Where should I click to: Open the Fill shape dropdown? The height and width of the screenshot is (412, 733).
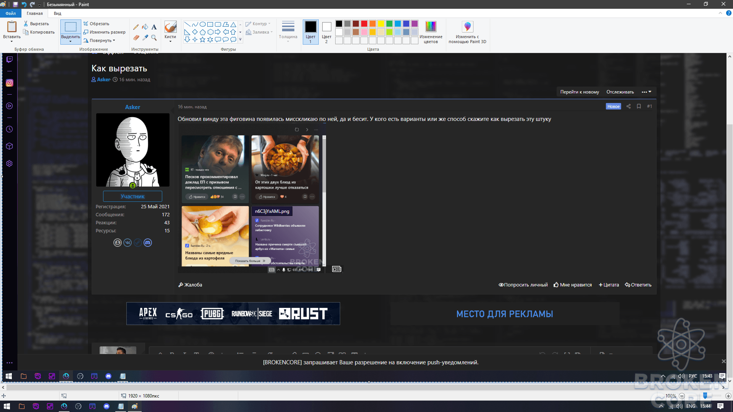(259, 32)
